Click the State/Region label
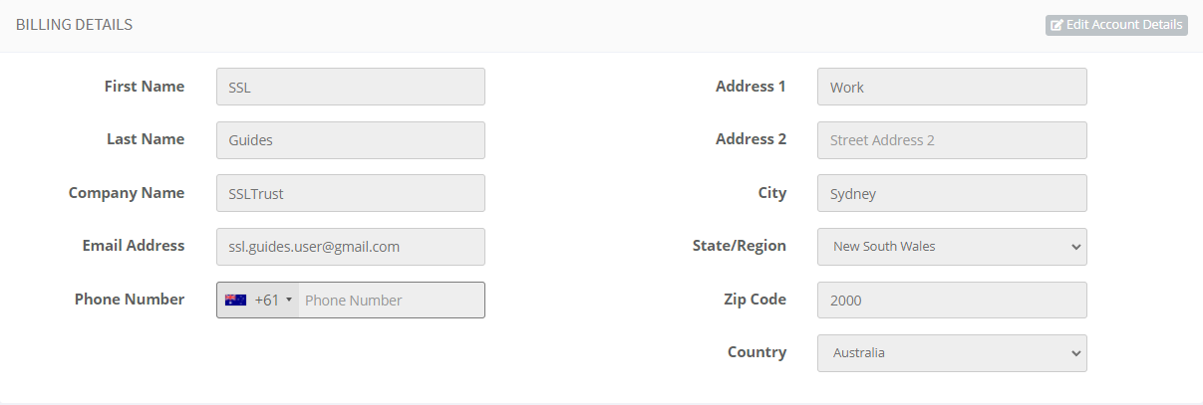The width and height of the screenshot is (1203, 405). tap(739, 246)
